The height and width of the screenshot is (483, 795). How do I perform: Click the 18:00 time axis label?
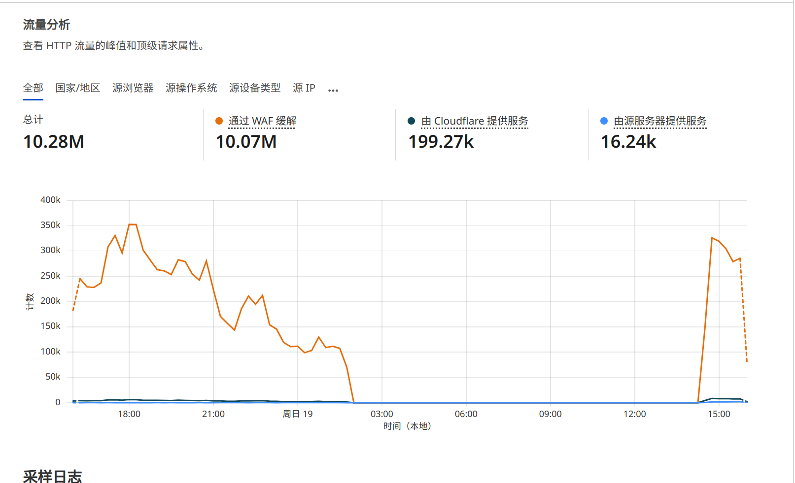pyautogui.click(x=129, y=414)
